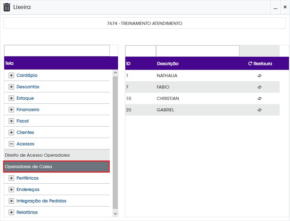Click the Restaura column header
Image resolution: width=290 pixels, height=221 pixels.
(x=260, y=64)
